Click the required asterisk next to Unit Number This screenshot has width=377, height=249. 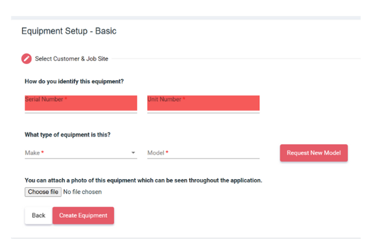tap(184, 99)
